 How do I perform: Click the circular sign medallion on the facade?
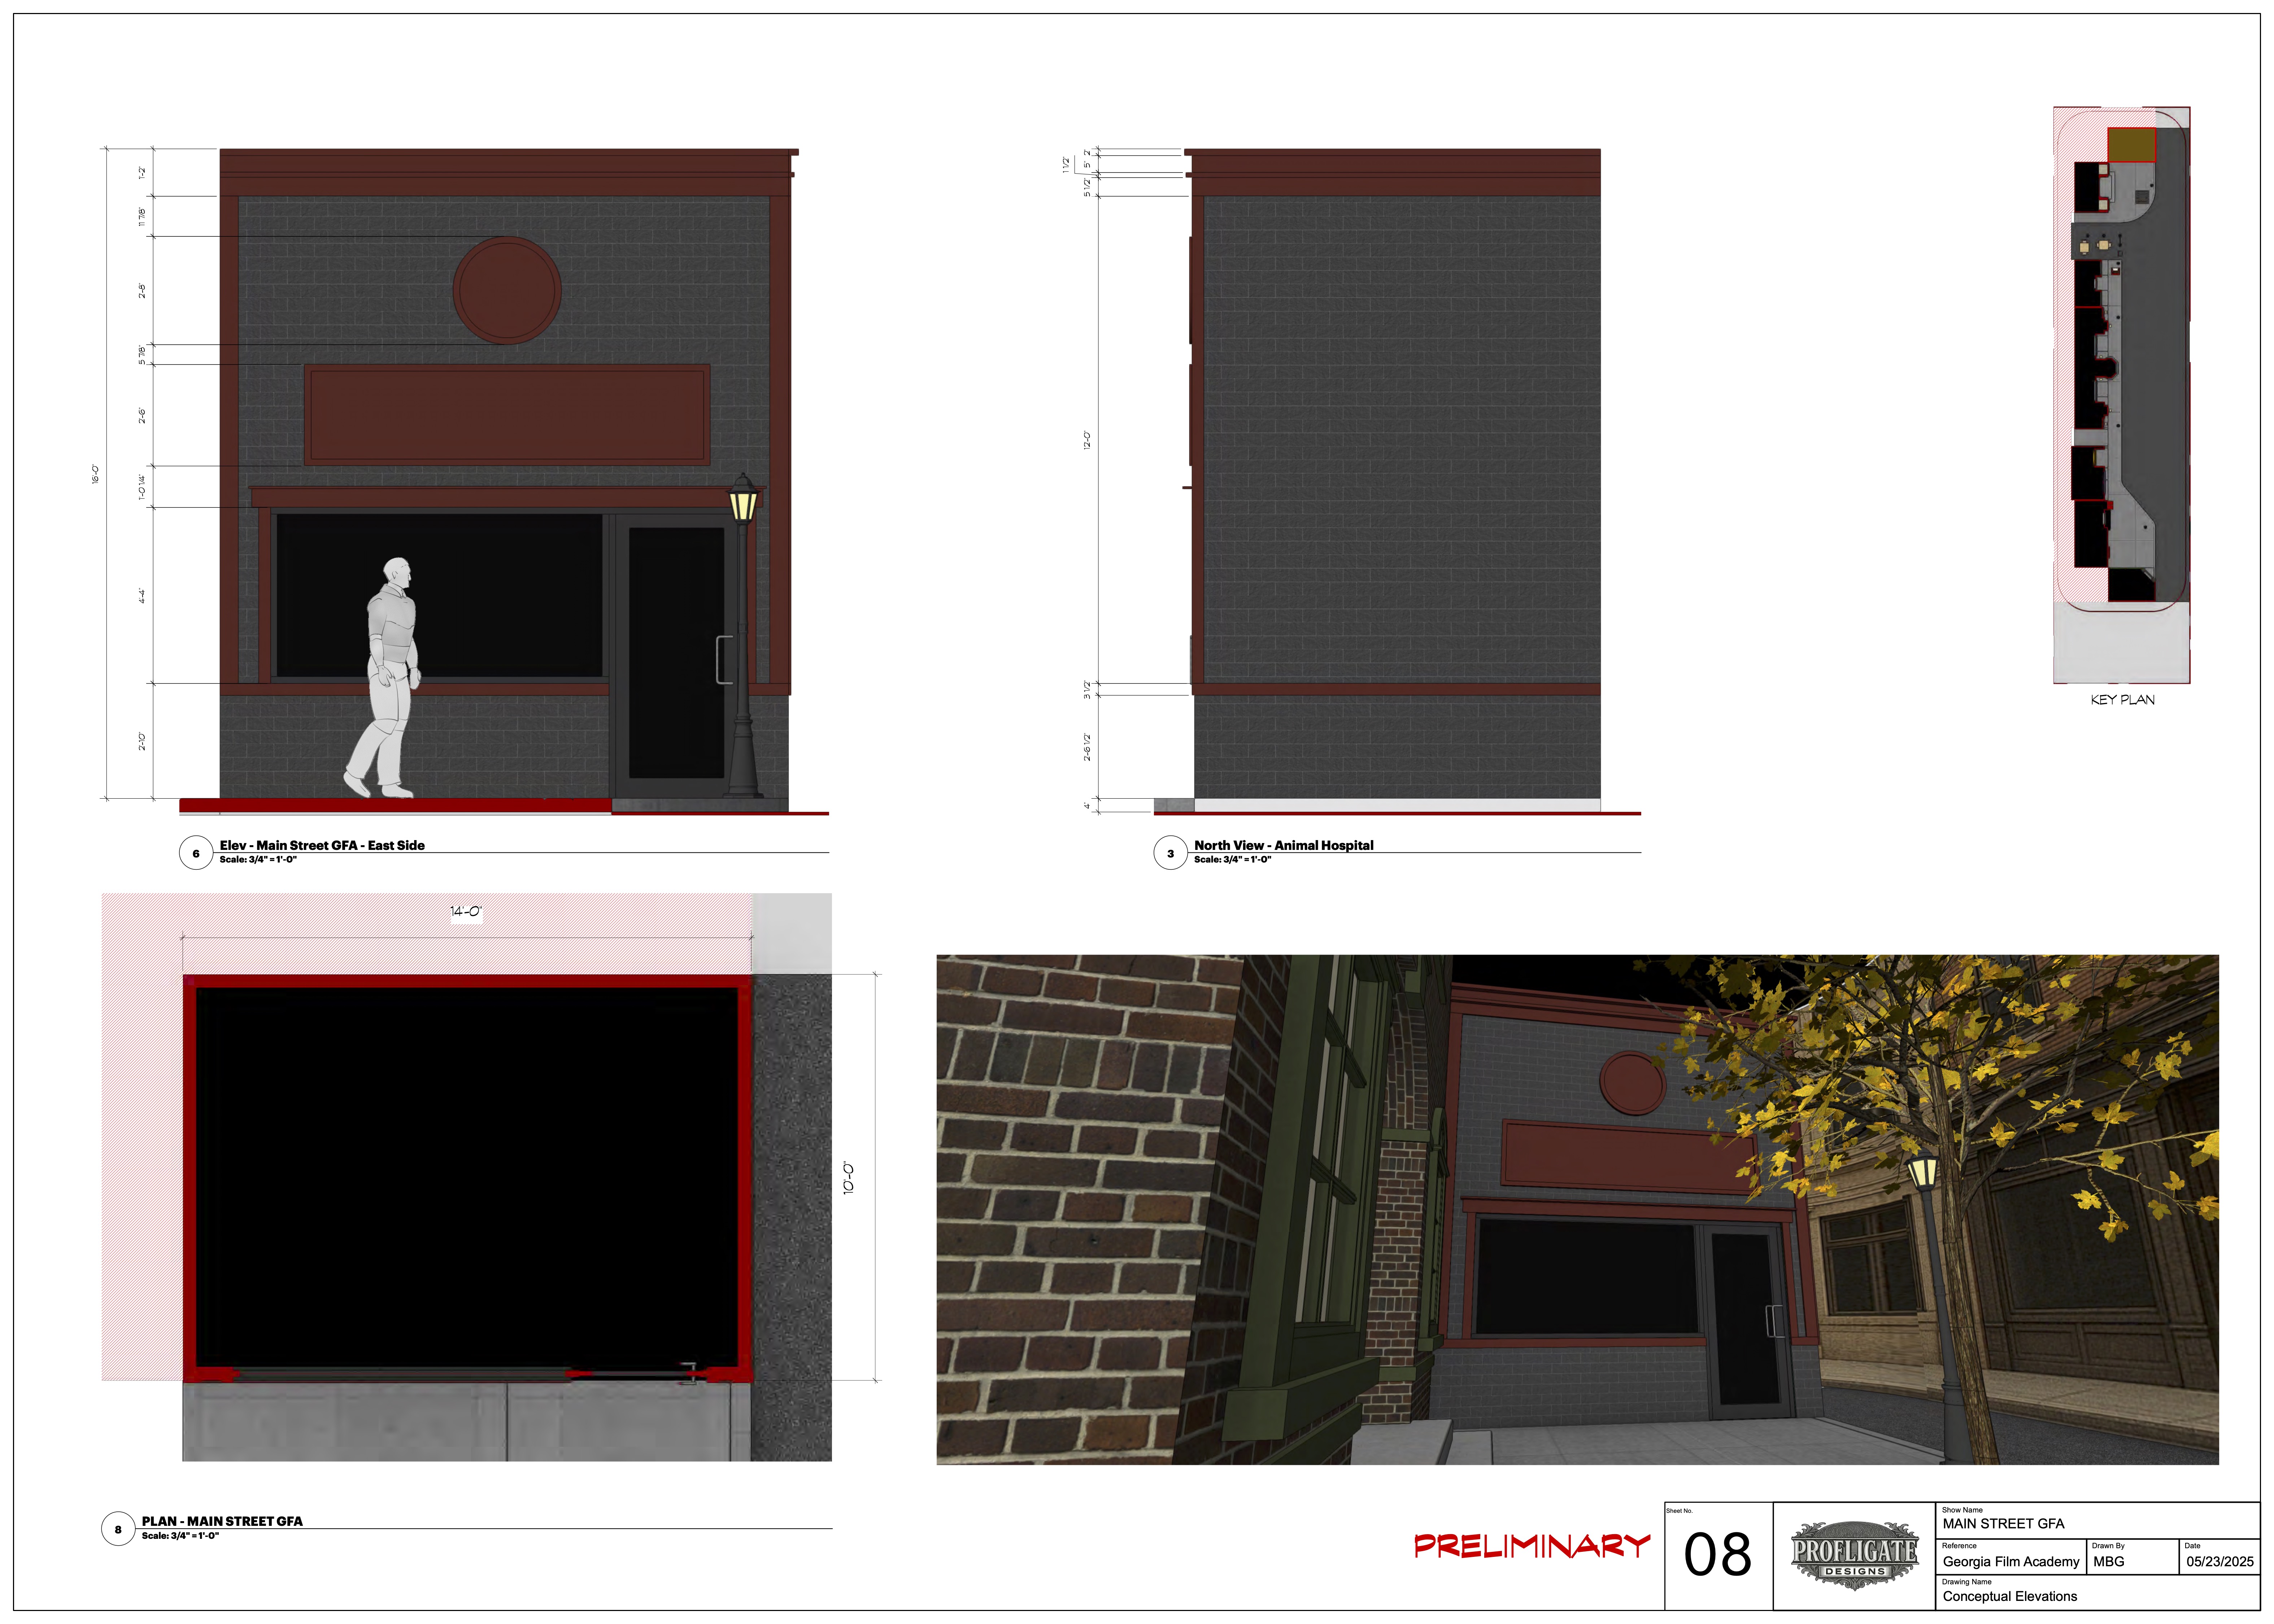(x=507, y=290)
